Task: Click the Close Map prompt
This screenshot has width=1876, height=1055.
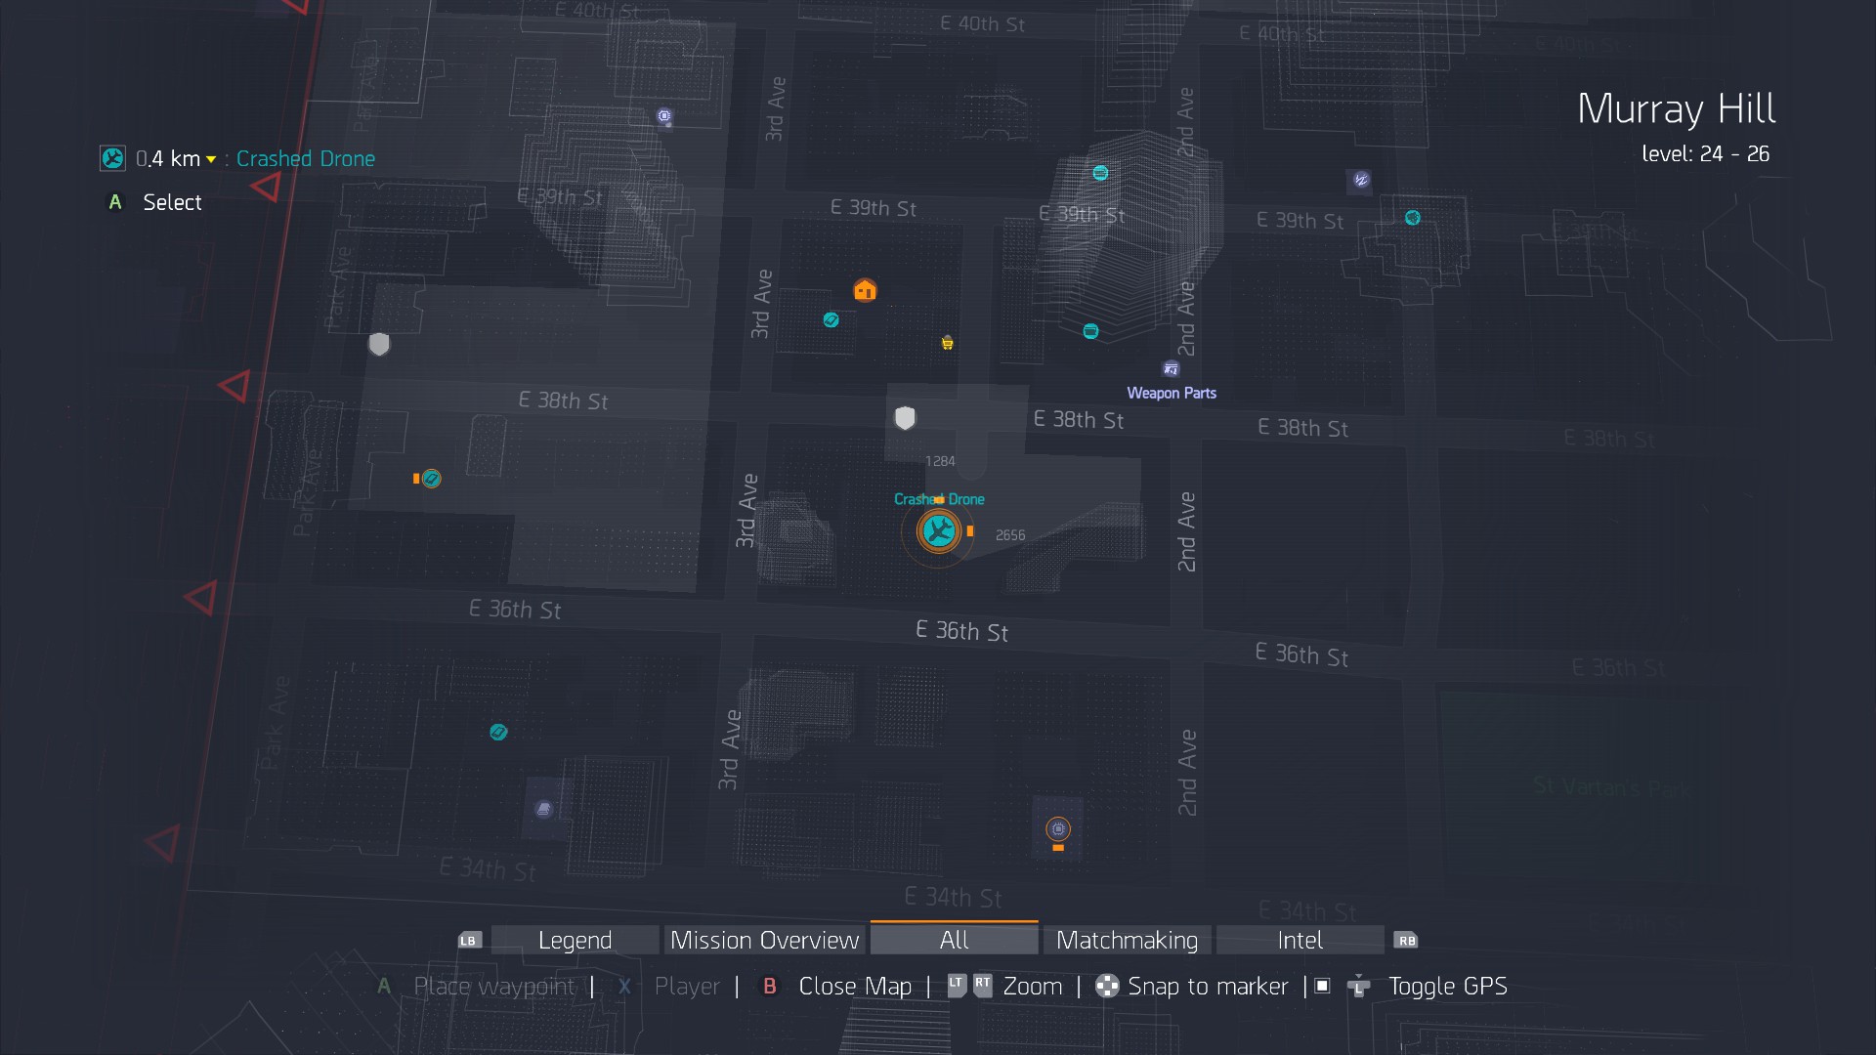Action: pyautogui.click(x=855, y=987)
